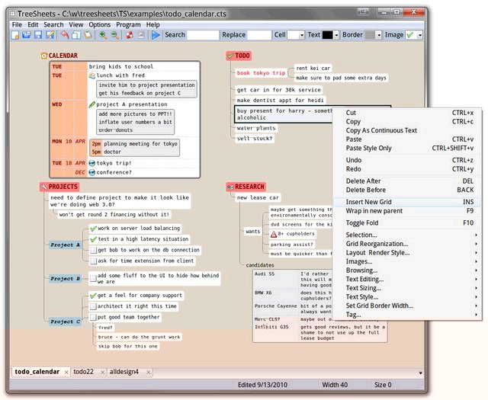The height and width of the screenshot is (400, 488).
Task: Toggle check on work on server load balancing
Action: tap(93, 229)
